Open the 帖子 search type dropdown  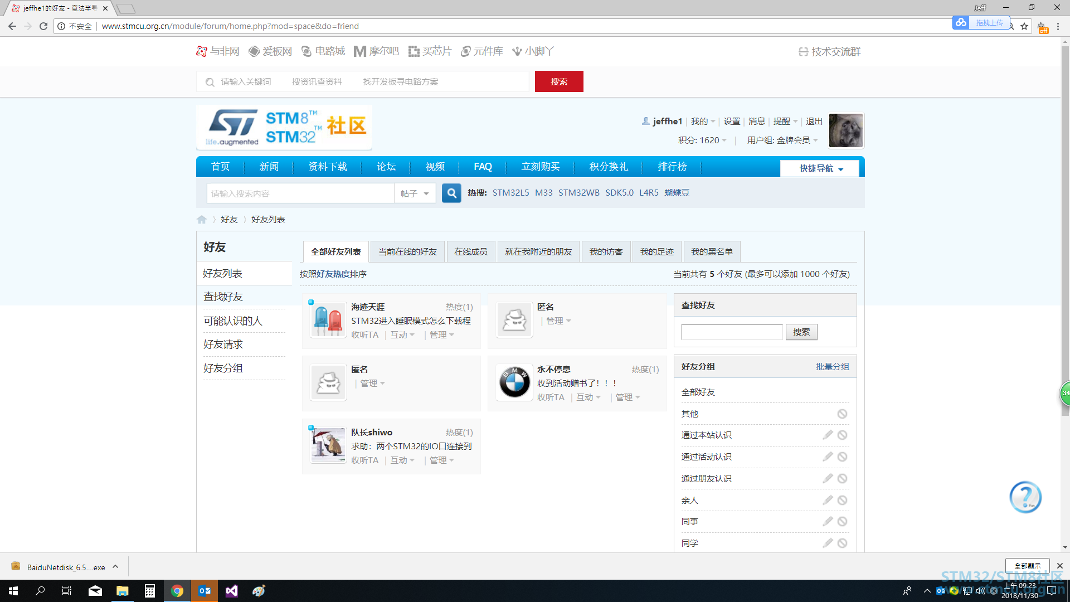pyautogui.click(x=415, y=193)
